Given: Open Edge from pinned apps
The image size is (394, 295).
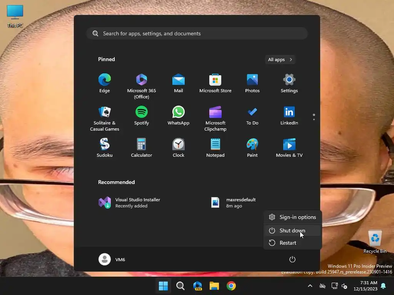Looking at the screenshot, I should coord(105,83).
